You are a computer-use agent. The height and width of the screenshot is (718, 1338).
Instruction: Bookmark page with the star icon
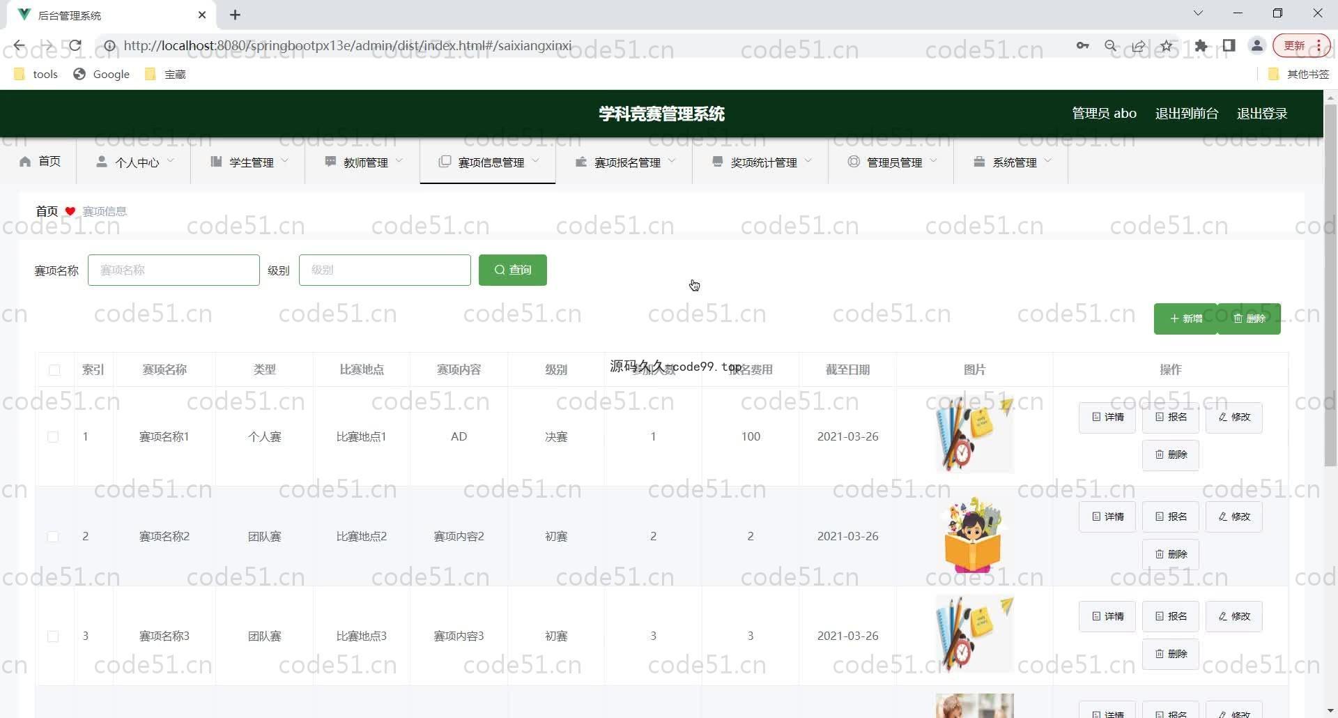click(1167, 46)
